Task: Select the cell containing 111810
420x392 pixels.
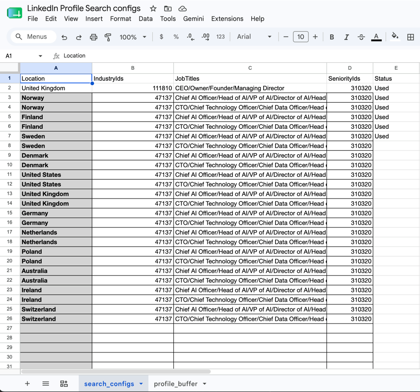Action: 133,88
